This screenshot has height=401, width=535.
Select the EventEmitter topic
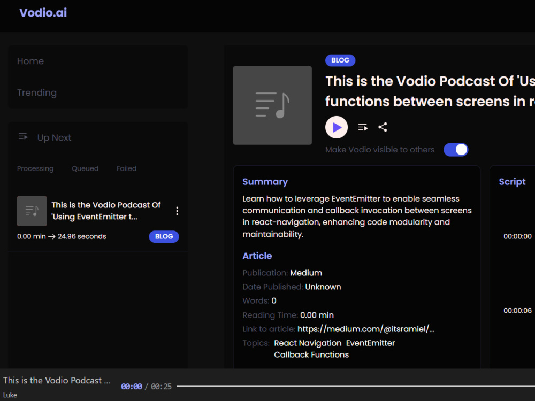pyautogui.click(x=371, y=343)
